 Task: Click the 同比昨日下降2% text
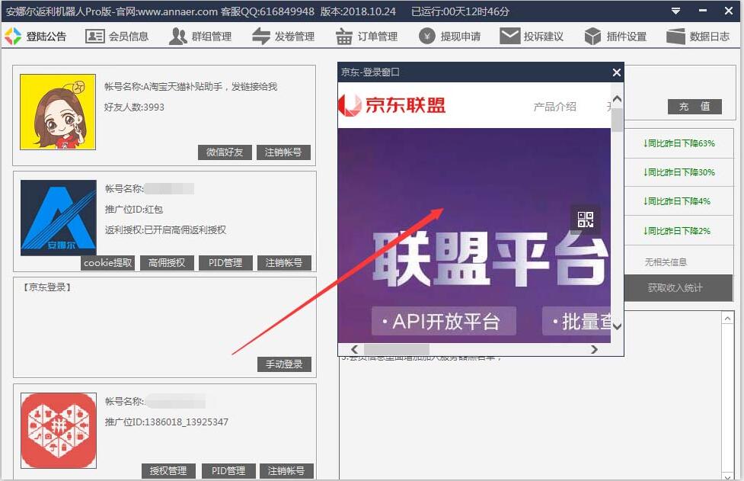point(677,231)
